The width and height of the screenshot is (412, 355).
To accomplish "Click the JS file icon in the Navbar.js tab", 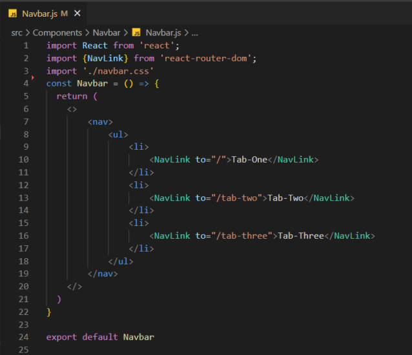I will pyautogui.click(x=12, y=13).
